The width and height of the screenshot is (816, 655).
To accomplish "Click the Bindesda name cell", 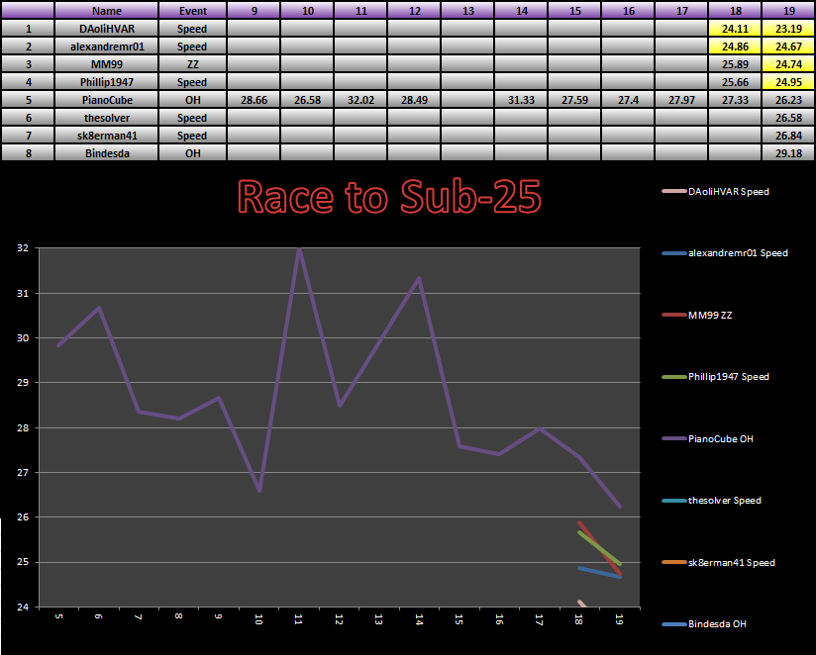I will (x=107, y=152).
